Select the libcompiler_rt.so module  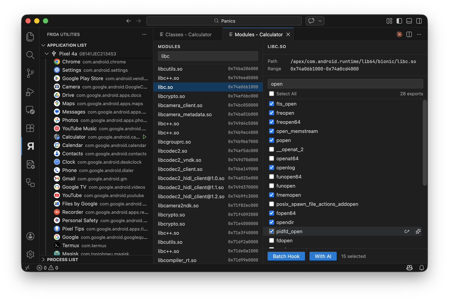pos(208,260)
